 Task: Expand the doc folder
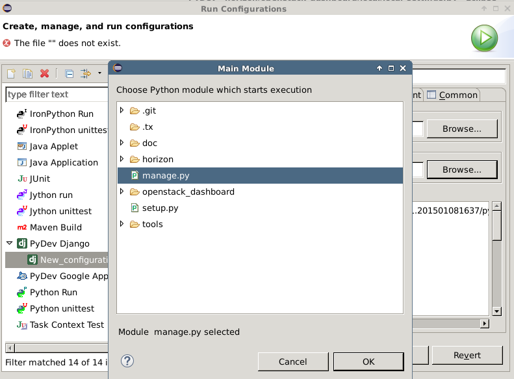tap(122, 143)
